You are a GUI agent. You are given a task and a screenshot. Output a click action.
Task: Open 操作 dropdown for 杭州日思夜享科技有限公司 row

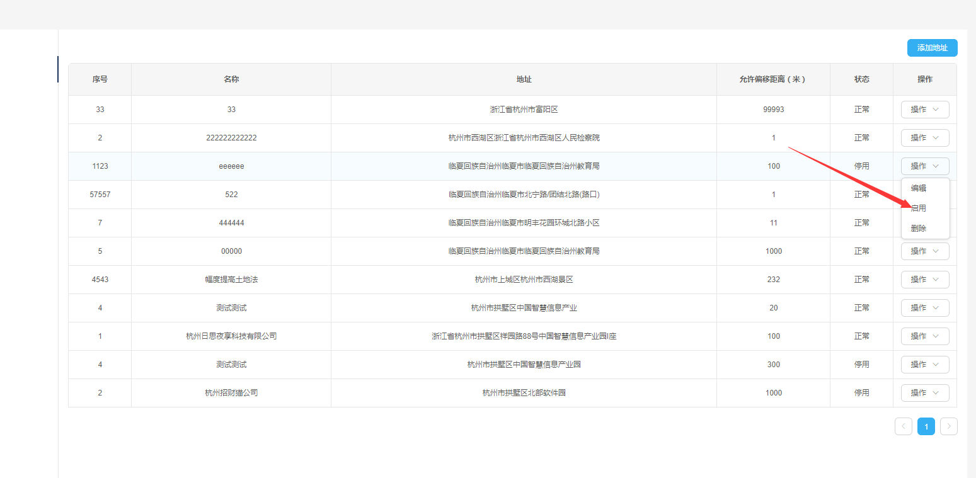coord(924,336)
